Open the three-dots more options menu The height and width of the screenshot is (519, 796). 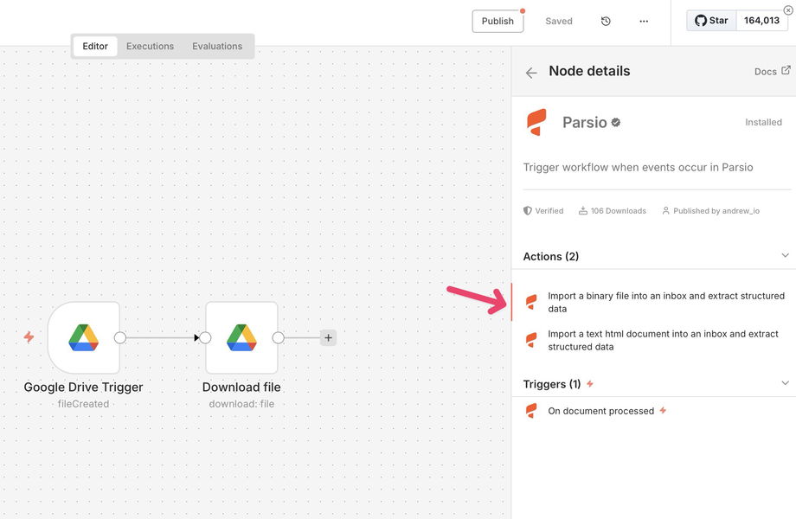click(x=644, y=22)
